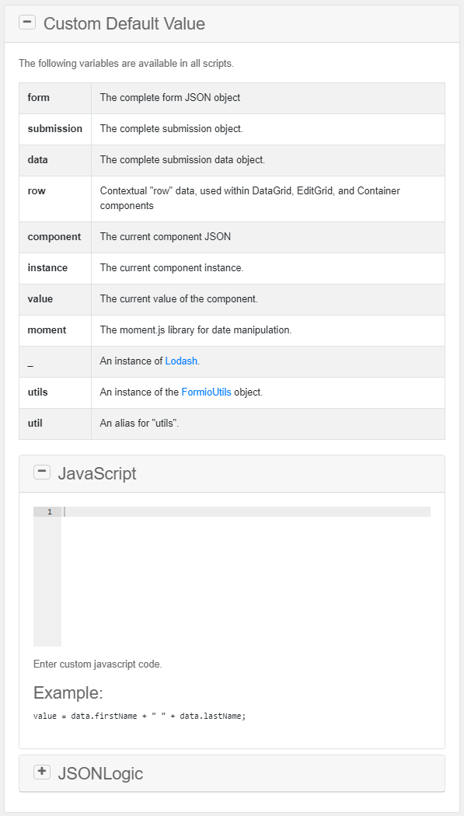Select the 'moment' variable cell
This screenshot has width=464, height=816.
click(55, 330)
